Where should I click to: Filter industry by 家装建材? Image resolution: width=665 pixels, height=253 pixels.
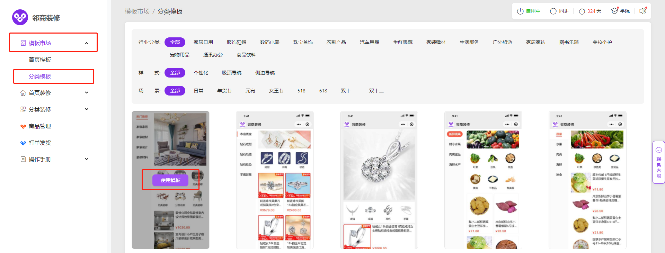436,42
